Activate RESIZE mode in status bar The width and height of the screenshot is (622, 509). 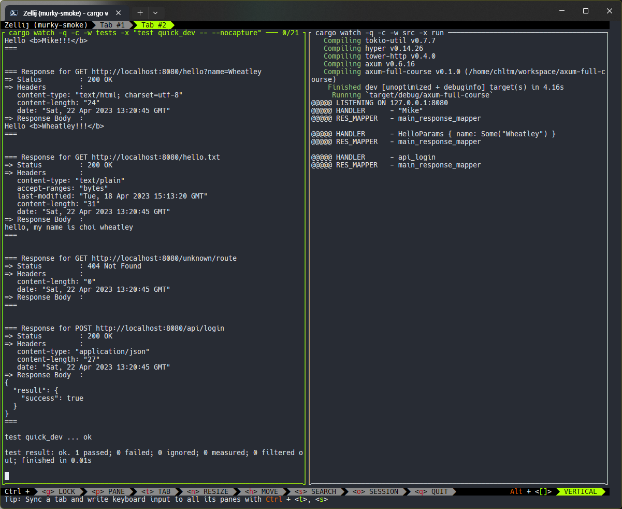click(x=208, y=491)
